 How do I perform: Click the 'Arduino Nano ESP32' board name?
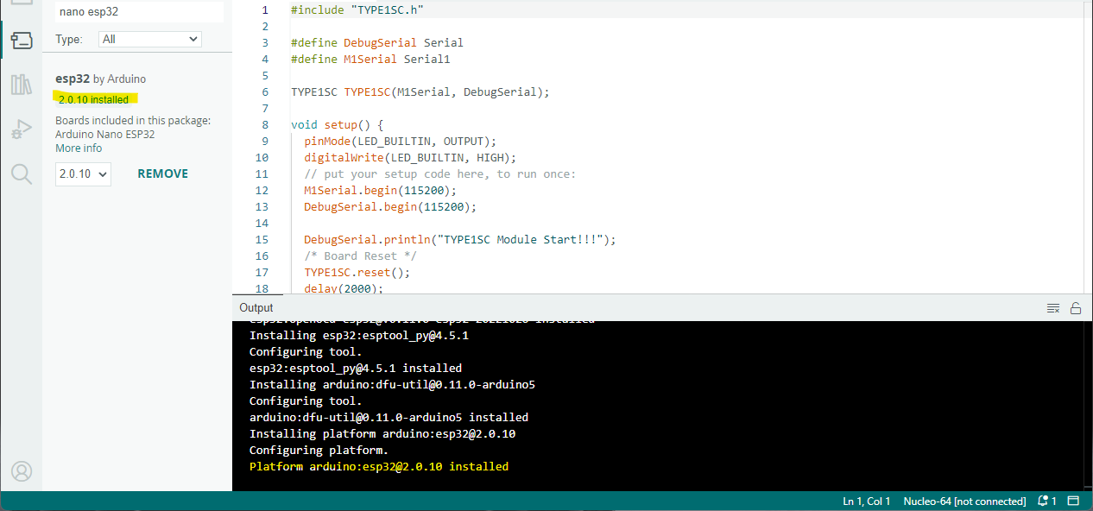[105, 134]
